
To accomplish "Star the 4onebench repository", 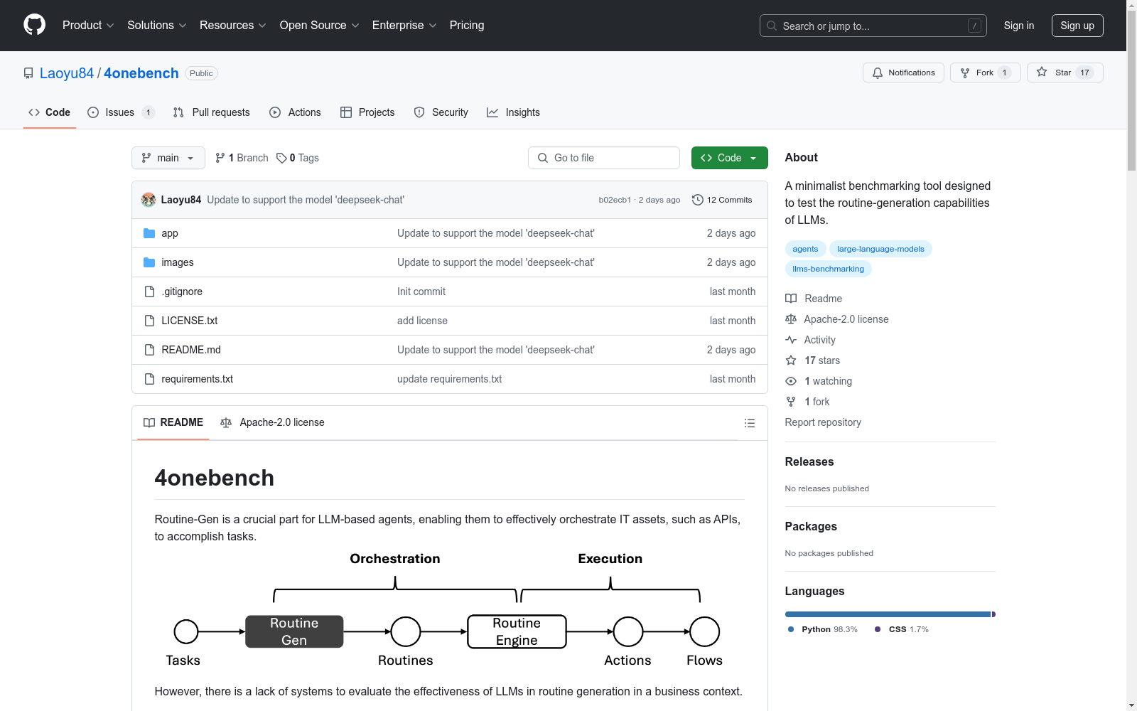I will click(x=1065, y=73).
